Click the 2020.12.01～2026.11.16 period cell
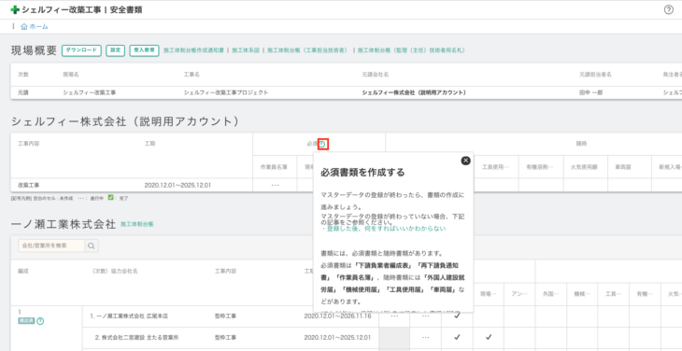The width and height of the screenshot is (682, 351). tap(337, 316)
